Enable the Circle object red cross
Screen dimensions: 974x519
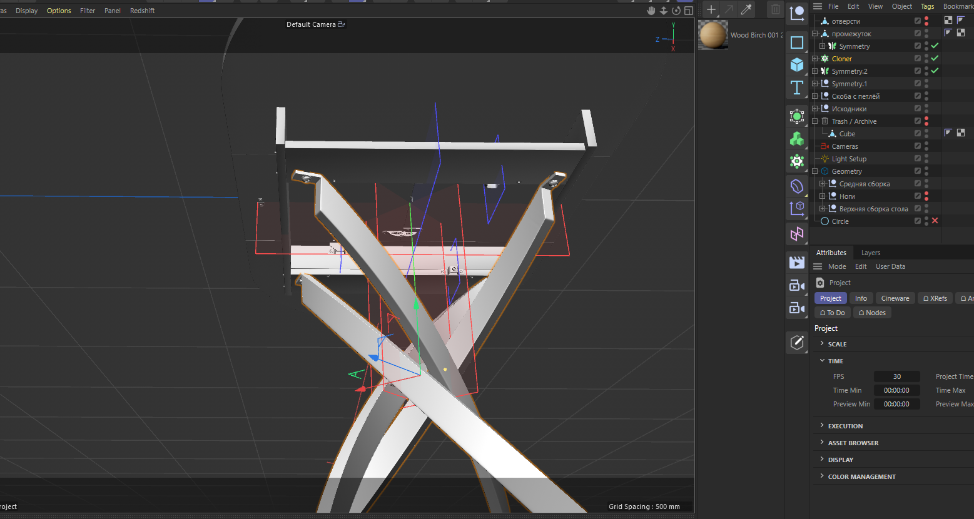click(935, 221)
